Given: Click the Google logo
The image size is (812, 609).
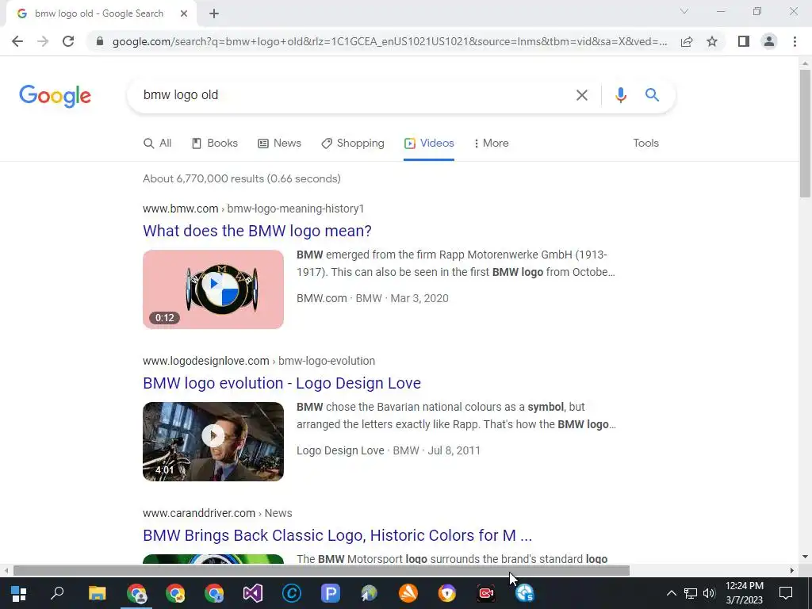Looking at the screenshot, I should point(55,96).
